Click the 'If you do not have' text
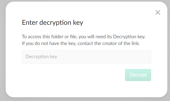This screenshot has height=101, width=170. tap(41, 43)
